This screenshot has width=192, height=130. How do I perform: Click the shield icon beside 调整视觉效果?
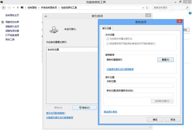click(x=2, y=22)
